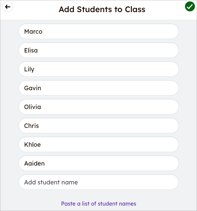Click the Add Students to Class heading
The width and height of the screenshot is (197, 211).
[102, 9]
